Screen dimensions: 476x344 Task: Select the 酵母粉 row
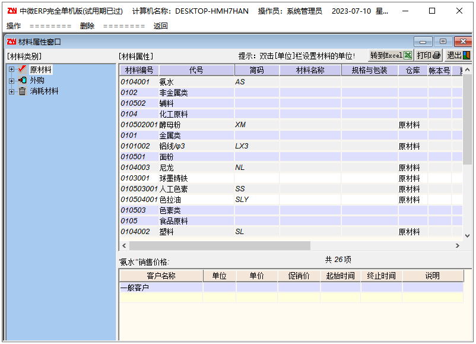pos(291,125)
